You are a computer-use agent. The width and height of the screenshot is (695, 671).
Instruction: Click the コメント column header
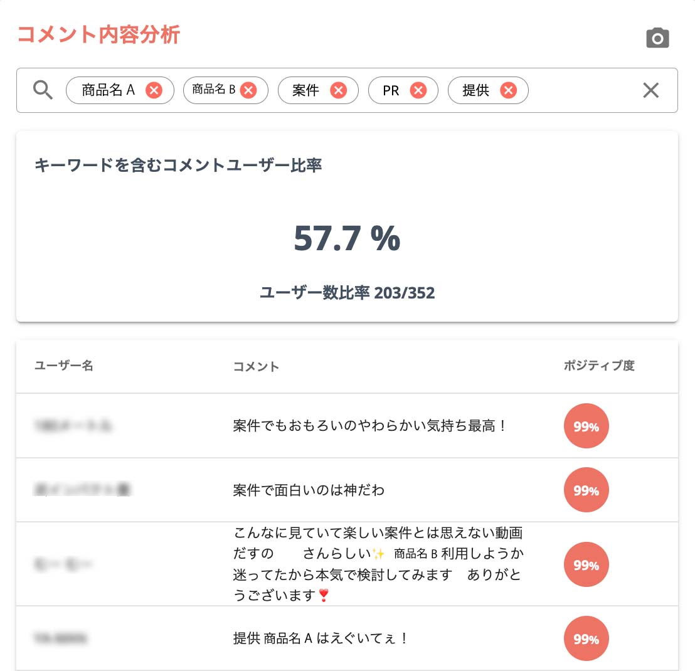coord(255,366)
